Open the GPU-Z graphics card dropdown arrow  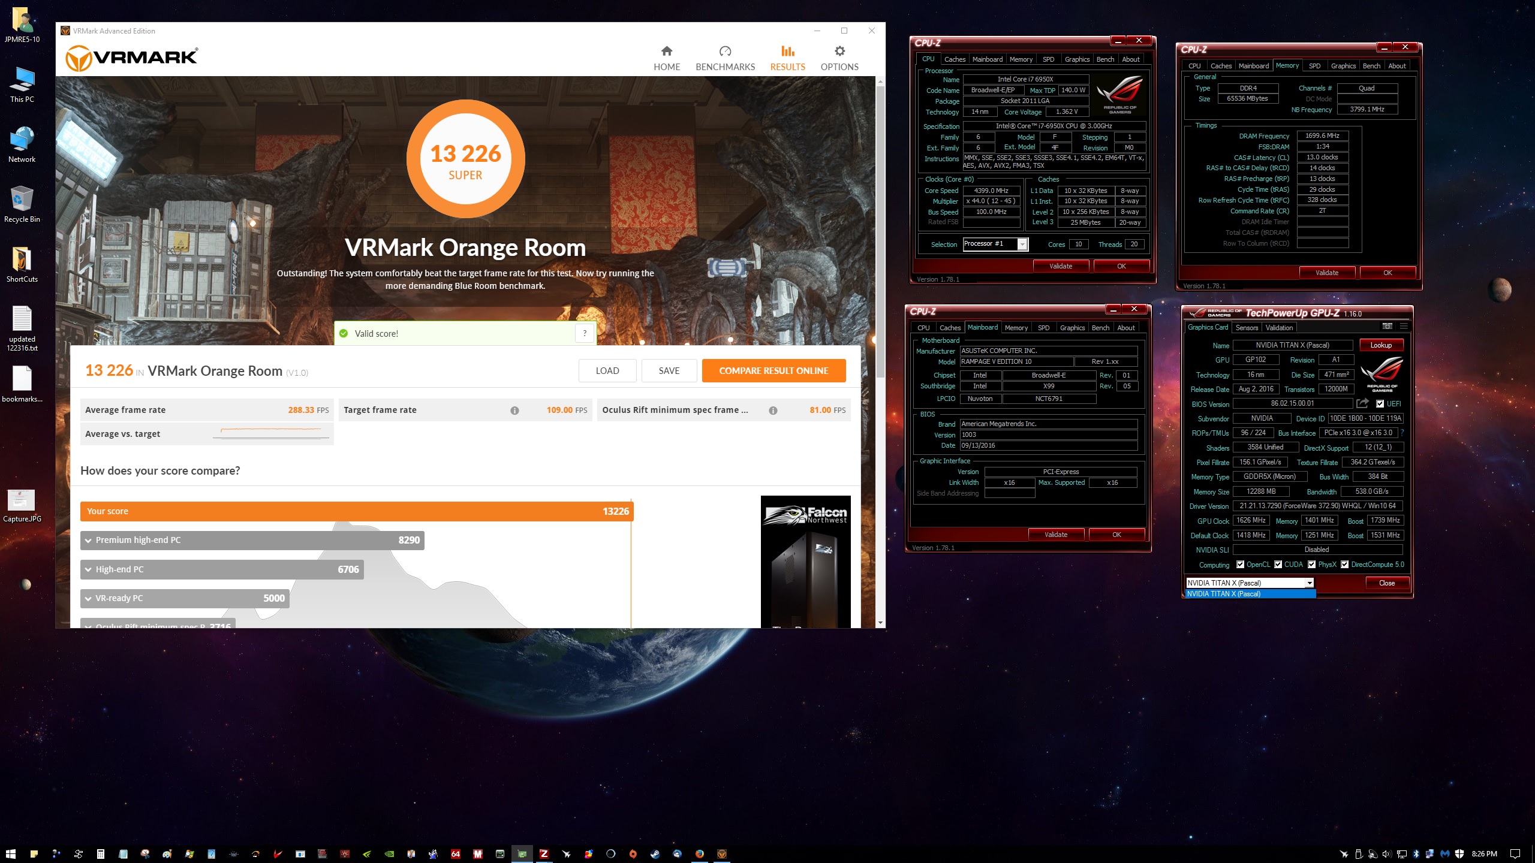click(x=1310, y=583)
